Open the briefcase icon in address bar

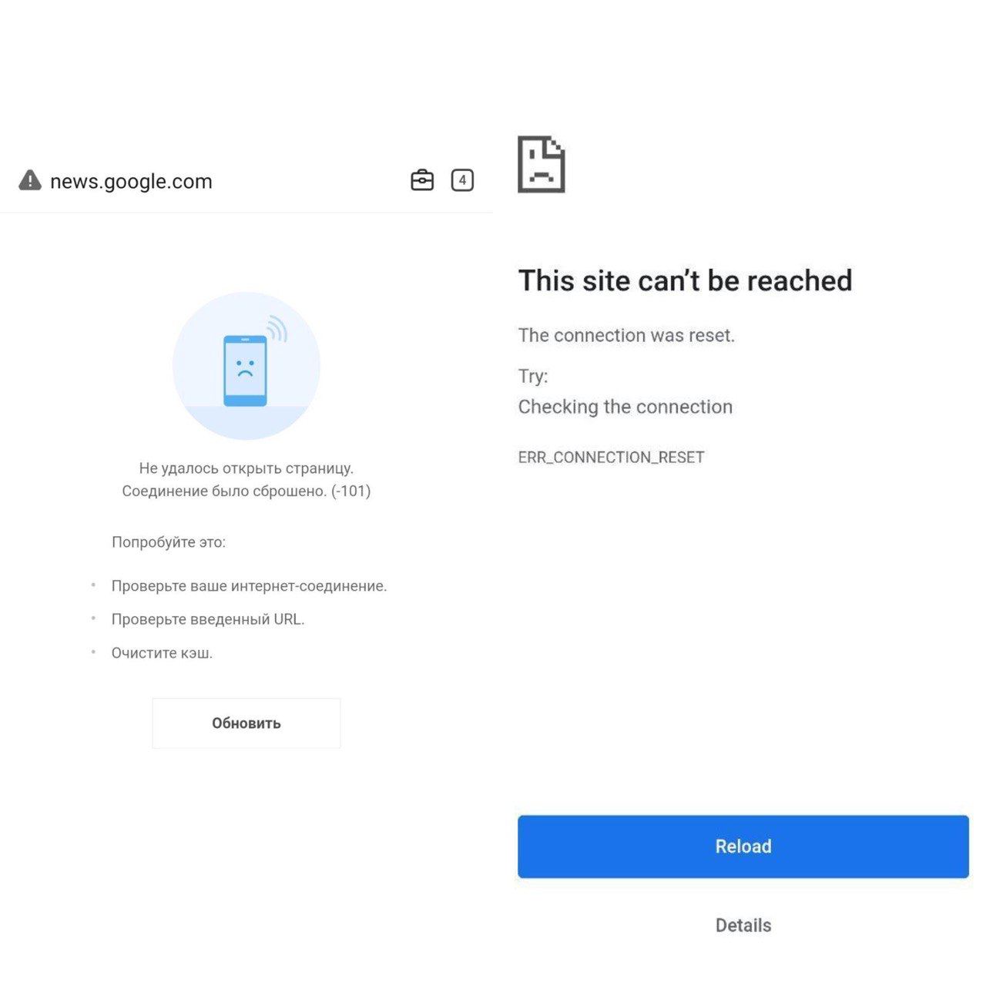point(422,180)
